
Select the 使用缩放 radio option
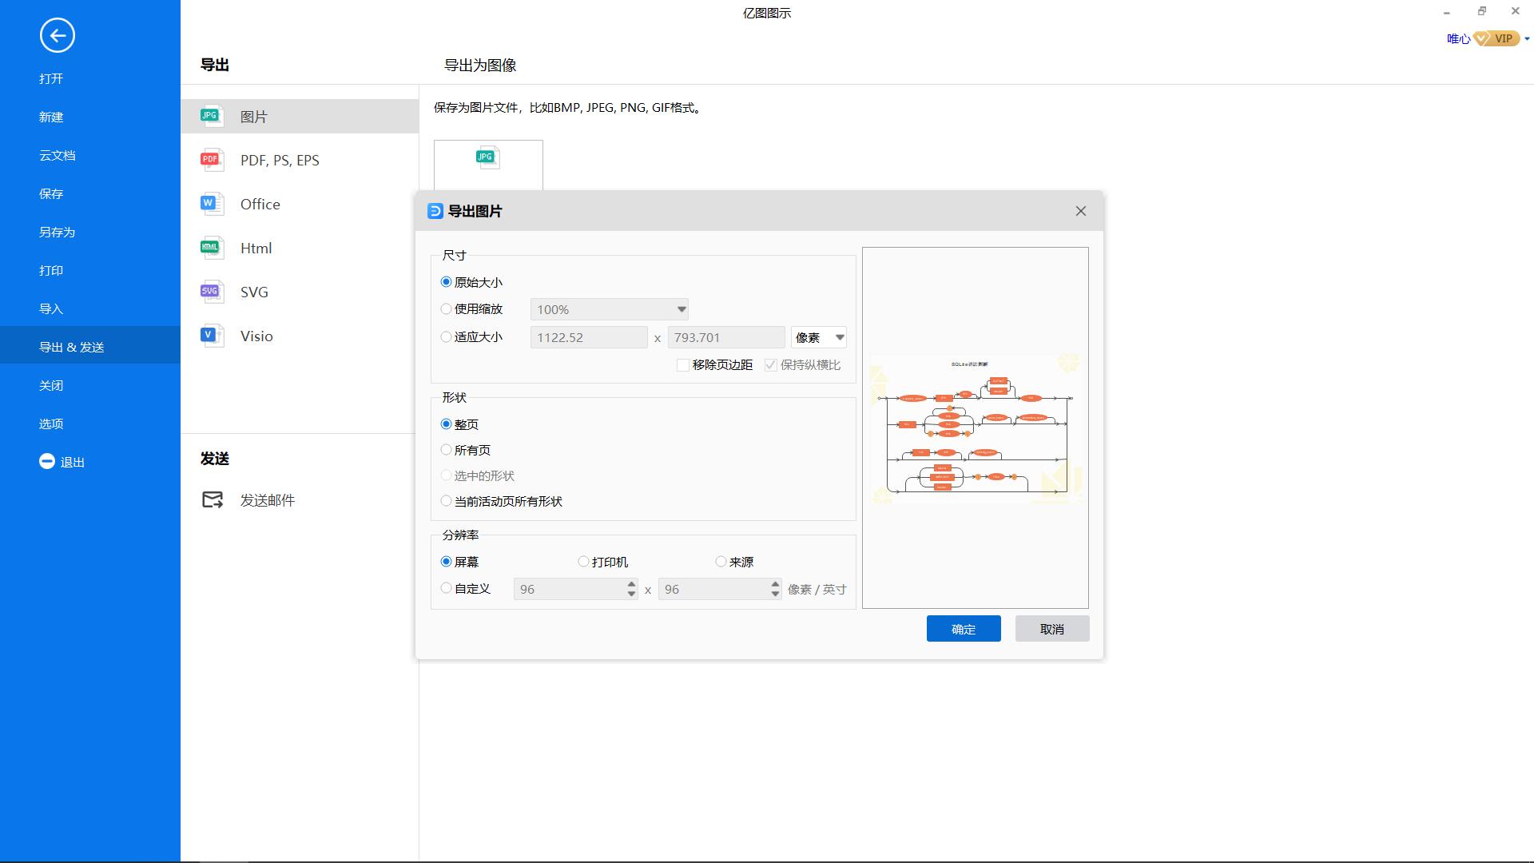tap(446, 308)
